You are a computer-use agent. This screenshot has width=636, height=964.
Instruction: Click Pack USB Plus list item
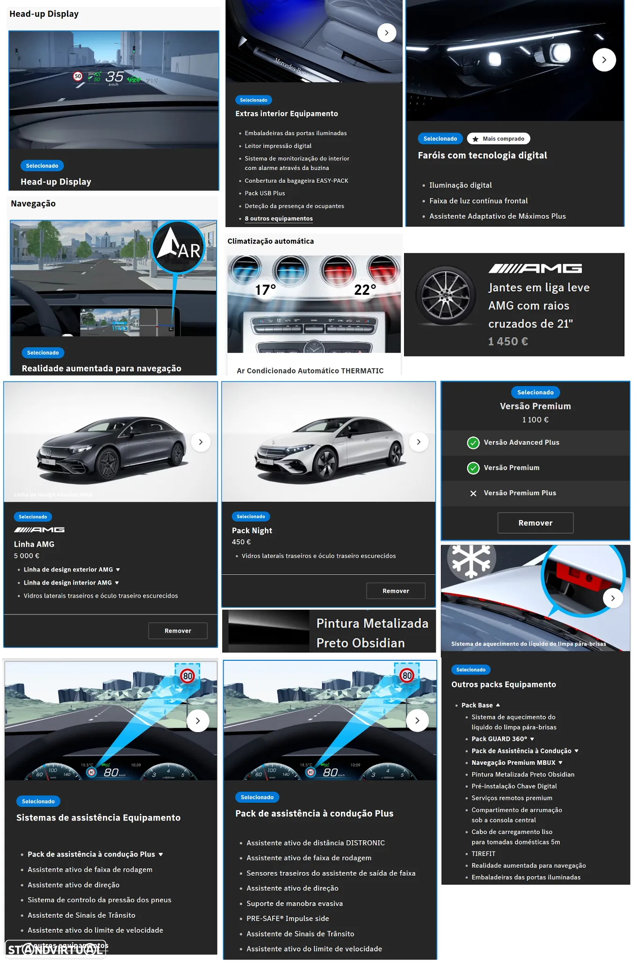(265, 193)
